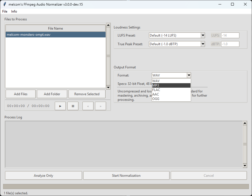Click the Analyze Only button
Viewport: 252px width, 196px height.
click(43, 176)
